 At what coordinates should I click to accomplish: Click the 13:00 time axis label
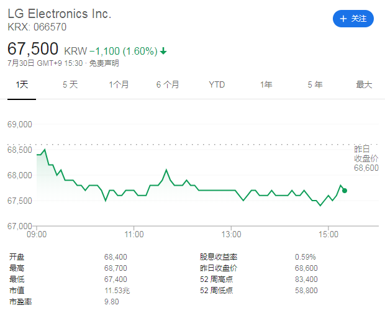pos(231,234)
